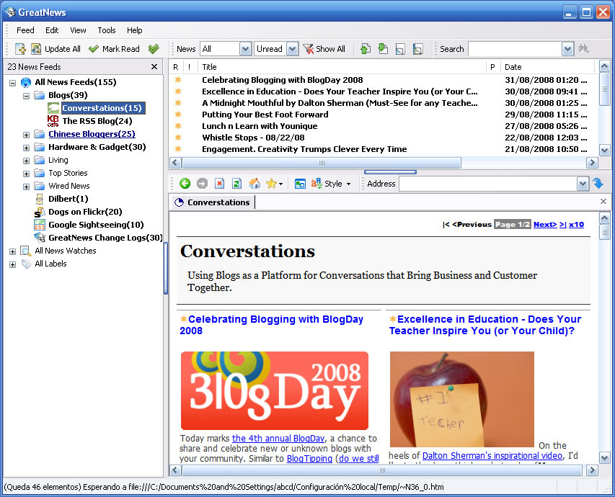Image resolution: width=615 pixels, height=497 pixels.
Task: Click the gray browser Forward arrow
Action: click(x=202, y=184)
